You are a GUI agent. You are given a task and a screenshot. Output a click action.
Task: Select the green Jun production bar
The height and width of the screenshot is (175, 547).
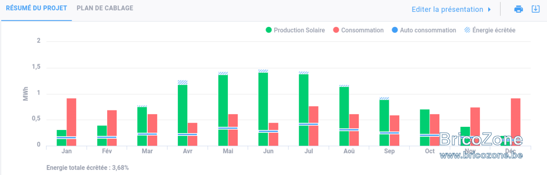(263, 109)
